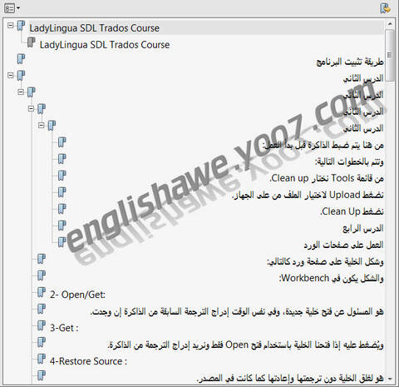Viewport: 399px width, 387px height.
Task: Collapse the third-level الدرس الثاني node
Action: [31, 109]
